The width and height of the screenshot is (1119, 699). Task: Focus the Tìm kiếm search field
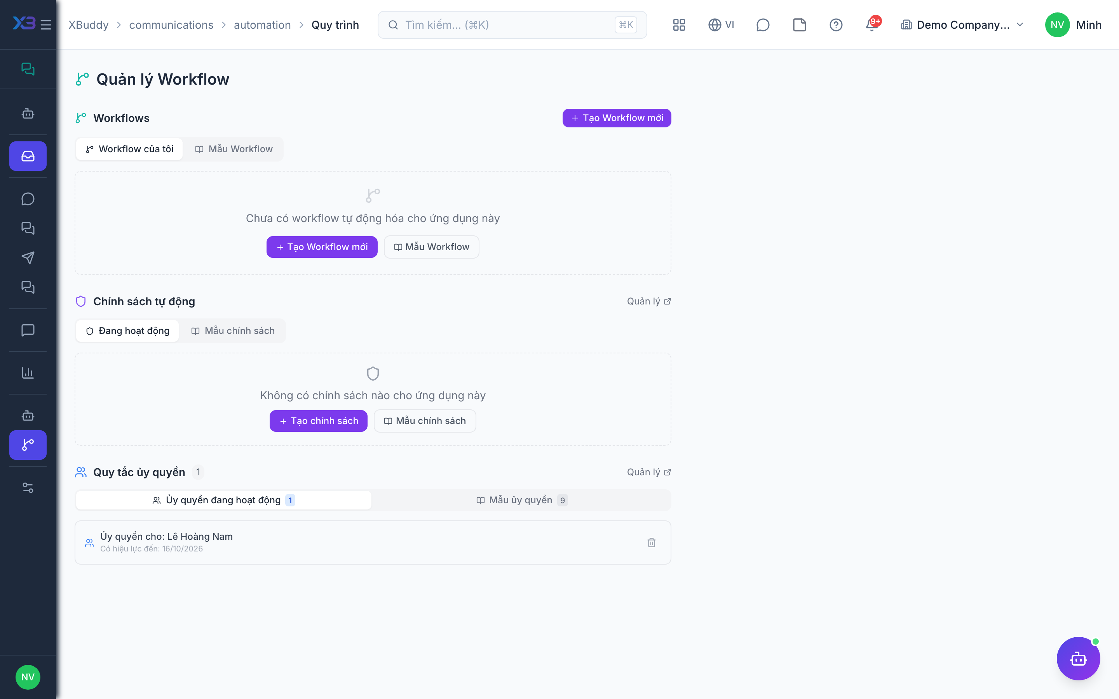[x=512, y=24]
